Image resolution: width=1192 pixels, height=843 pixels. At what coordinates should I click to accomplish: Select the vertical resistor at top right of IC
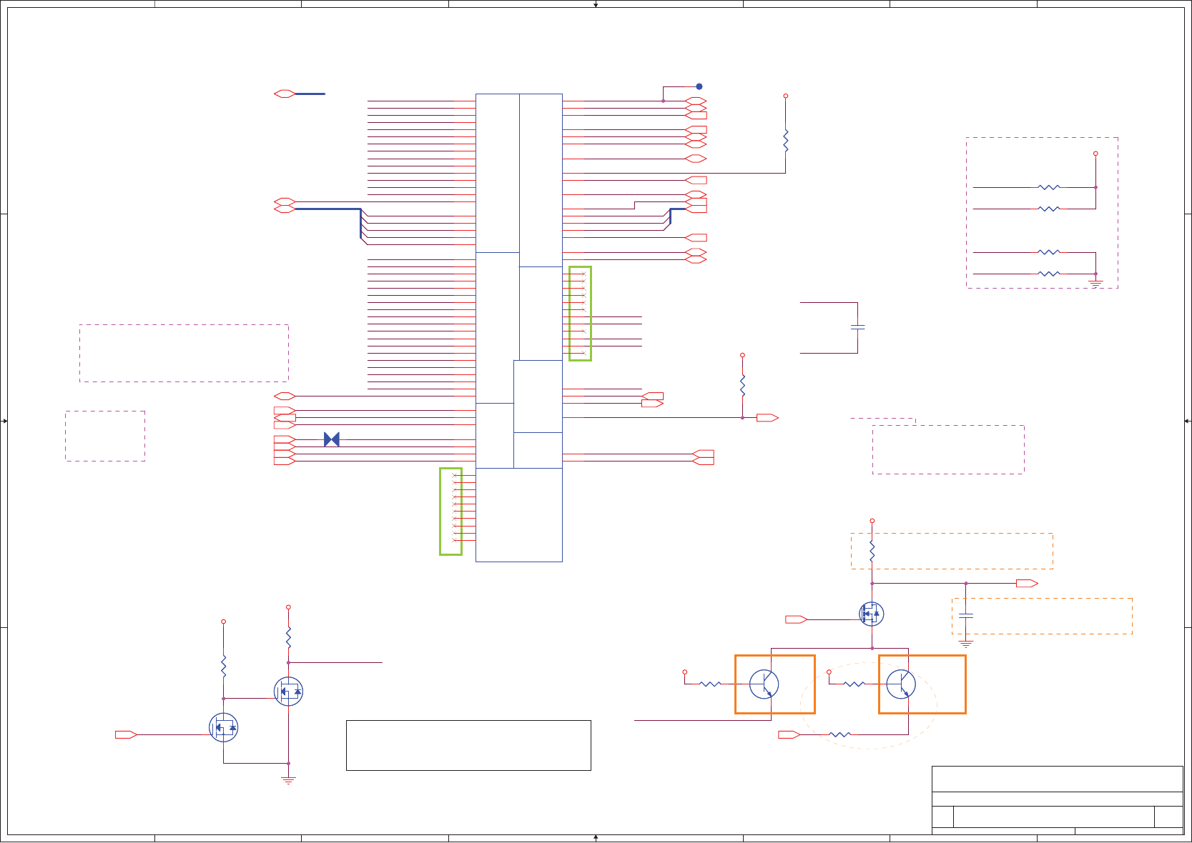(786, 140)
